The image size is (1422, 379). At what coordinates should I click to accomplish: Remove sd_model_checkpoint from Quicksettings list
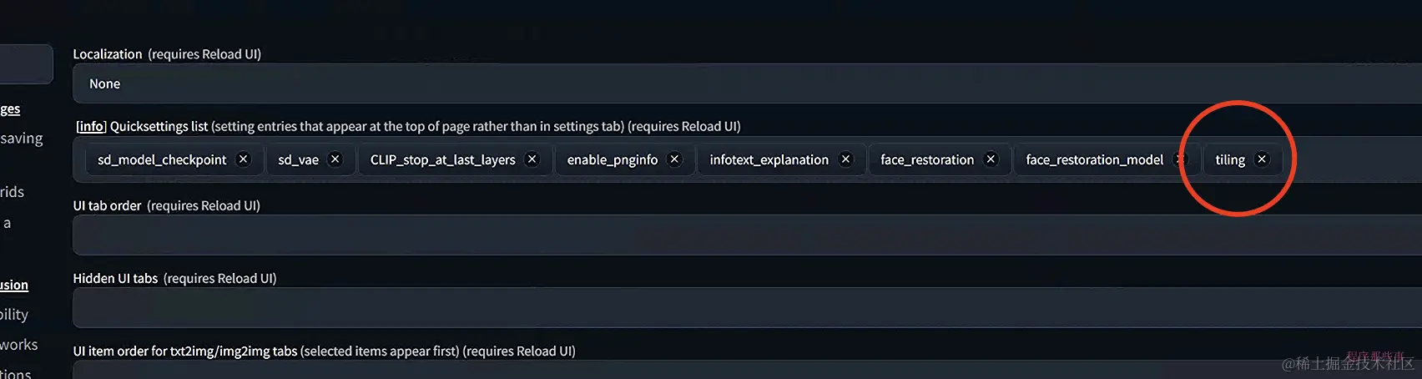pos(243,159)
